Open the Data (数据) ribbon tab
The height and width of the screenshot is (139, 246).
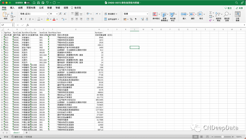50,8
